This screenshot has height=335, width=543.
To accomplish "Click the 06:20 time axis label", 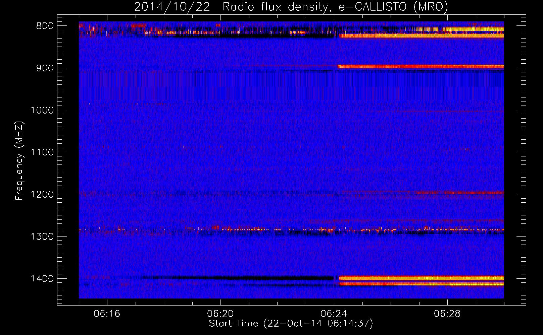I will point(220,314).
